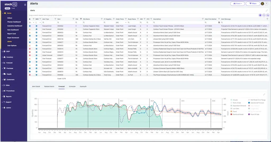Open the Alert Type column filter

[x=55, y=19]
